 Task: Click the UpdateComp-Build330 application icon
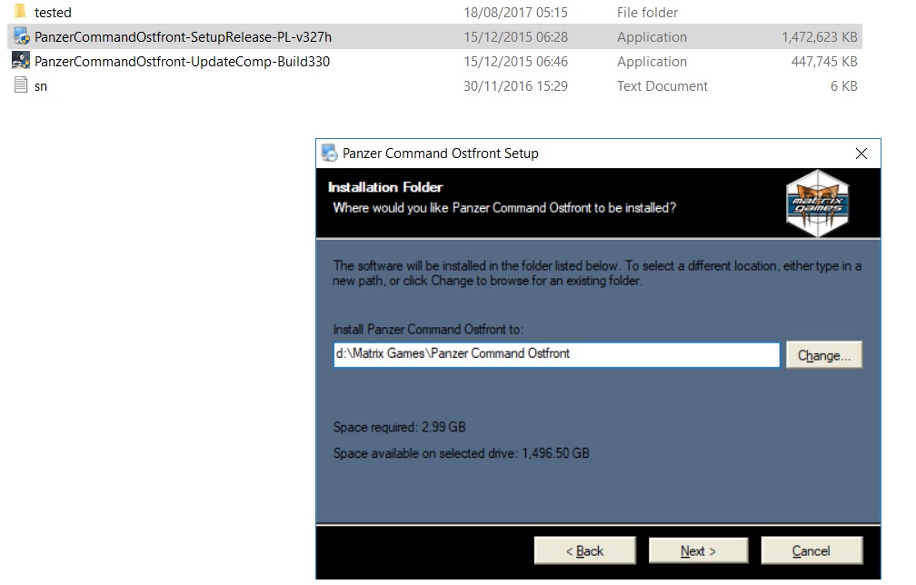coord(21,61)
